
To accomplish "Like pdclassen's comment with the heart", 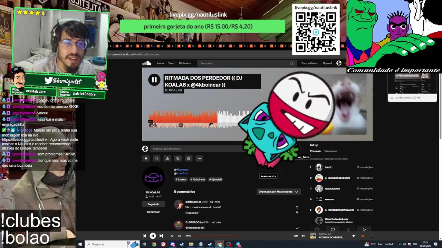I will 297,207.
